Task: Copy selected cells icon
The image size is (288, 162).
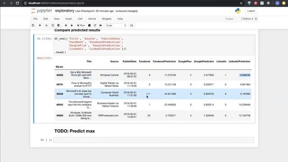Action: [53, 25]
